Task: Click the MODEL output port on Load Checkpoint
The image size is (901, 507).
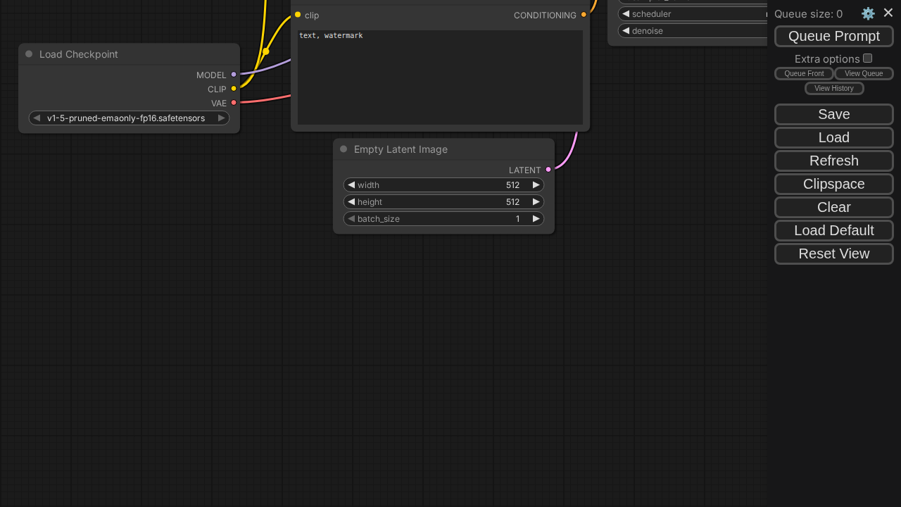Action: point(234,75)
